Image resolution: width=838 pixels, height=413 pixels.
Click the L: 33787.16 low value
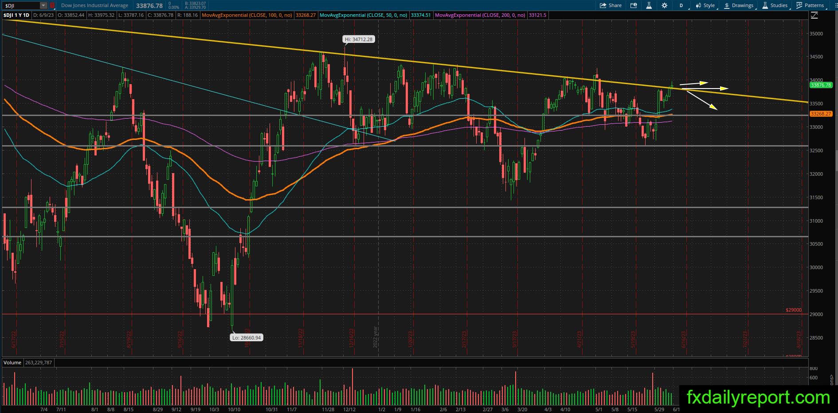[131, 15]
